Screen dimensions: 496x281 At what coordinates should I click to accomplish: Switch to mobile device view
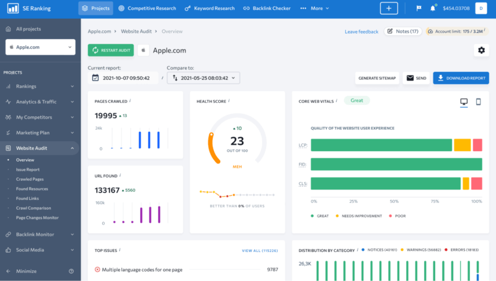(x=478, y=102)
